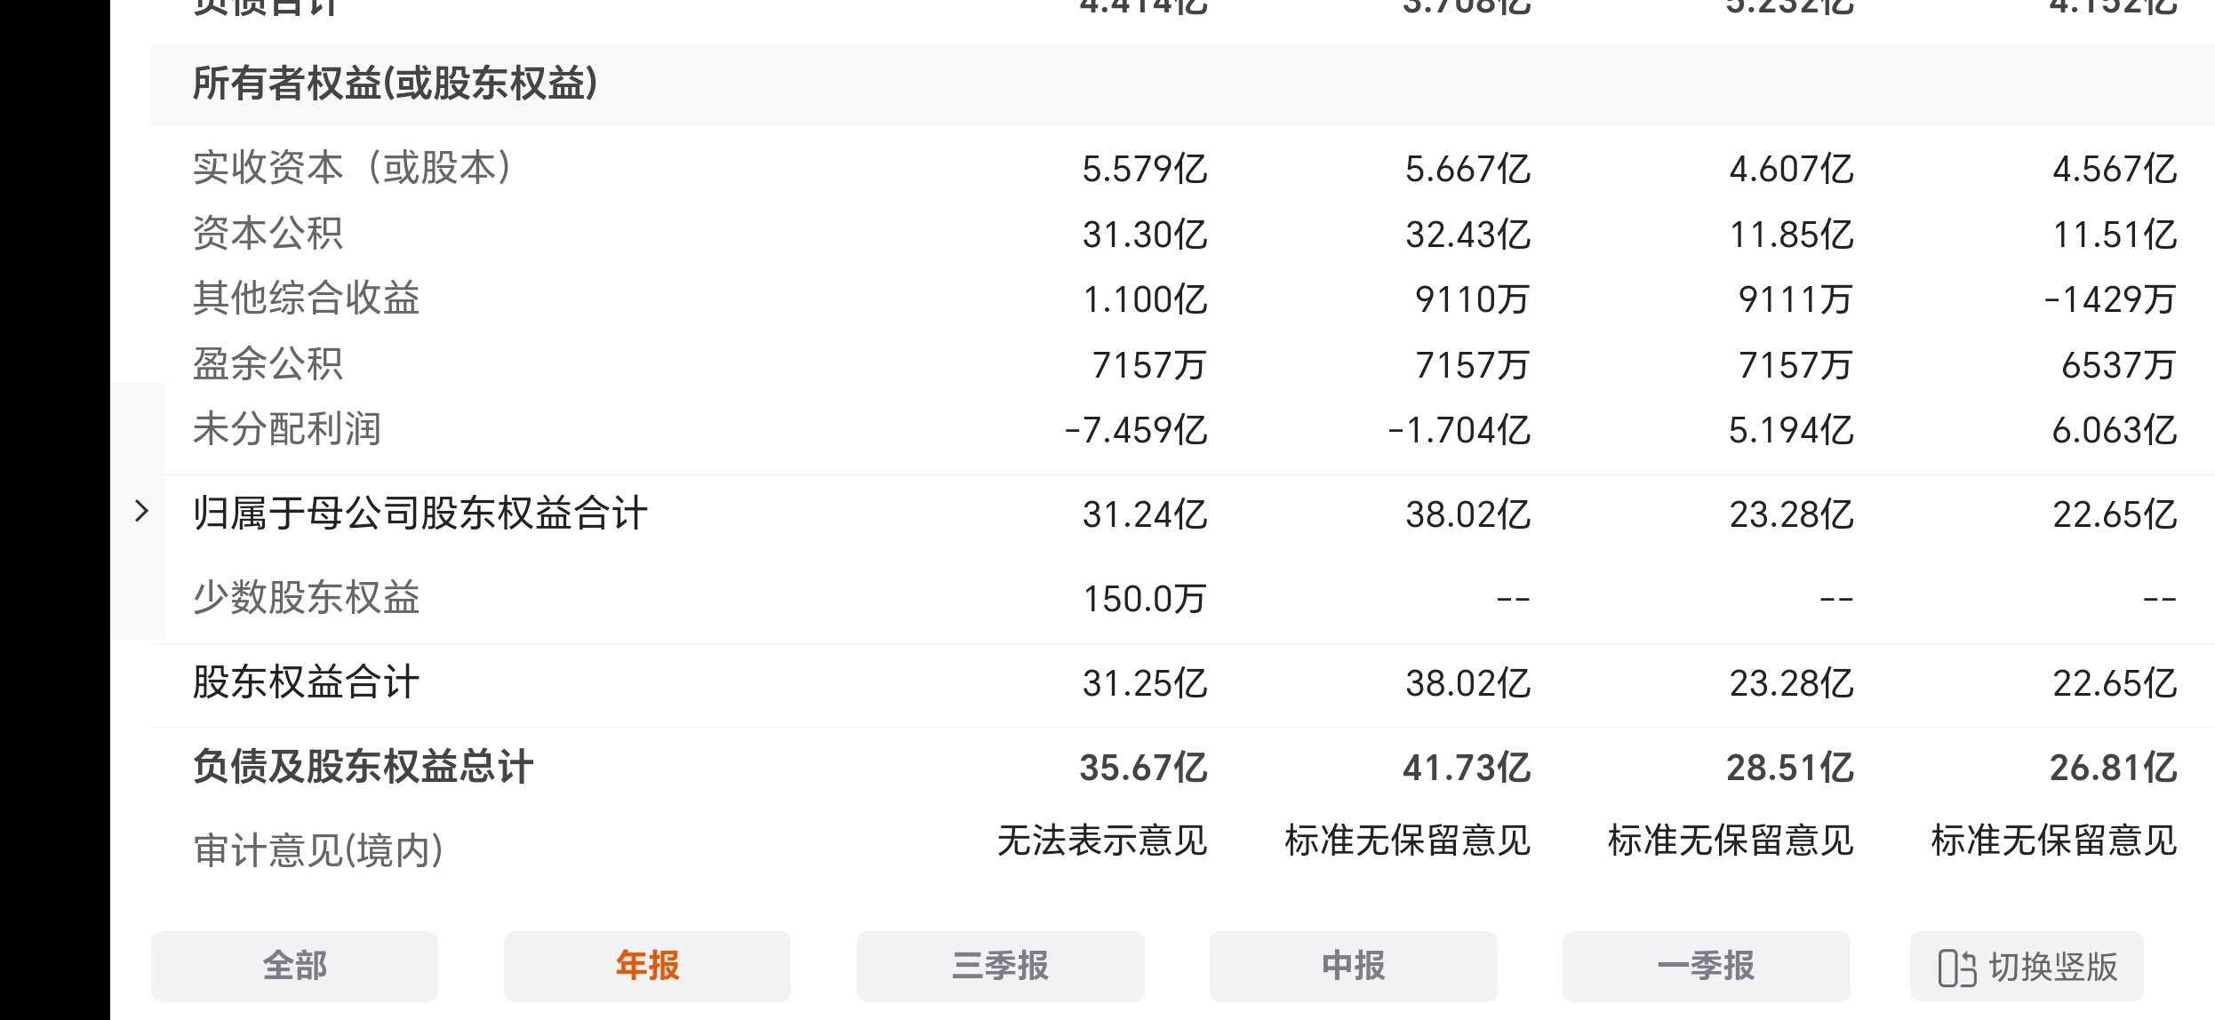
Task: Expand the 归属于母公司股东权益合计 chevron arrow
Action: (x=141, y=512)
